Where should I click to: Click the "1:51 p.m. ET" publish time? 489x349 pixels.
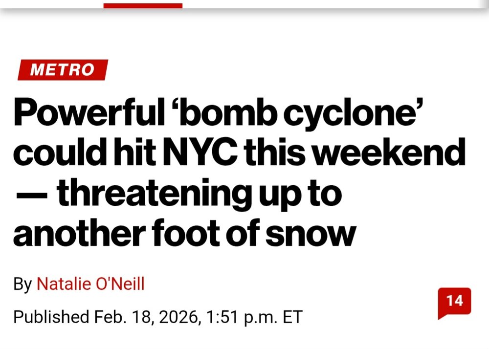[254, 317]
